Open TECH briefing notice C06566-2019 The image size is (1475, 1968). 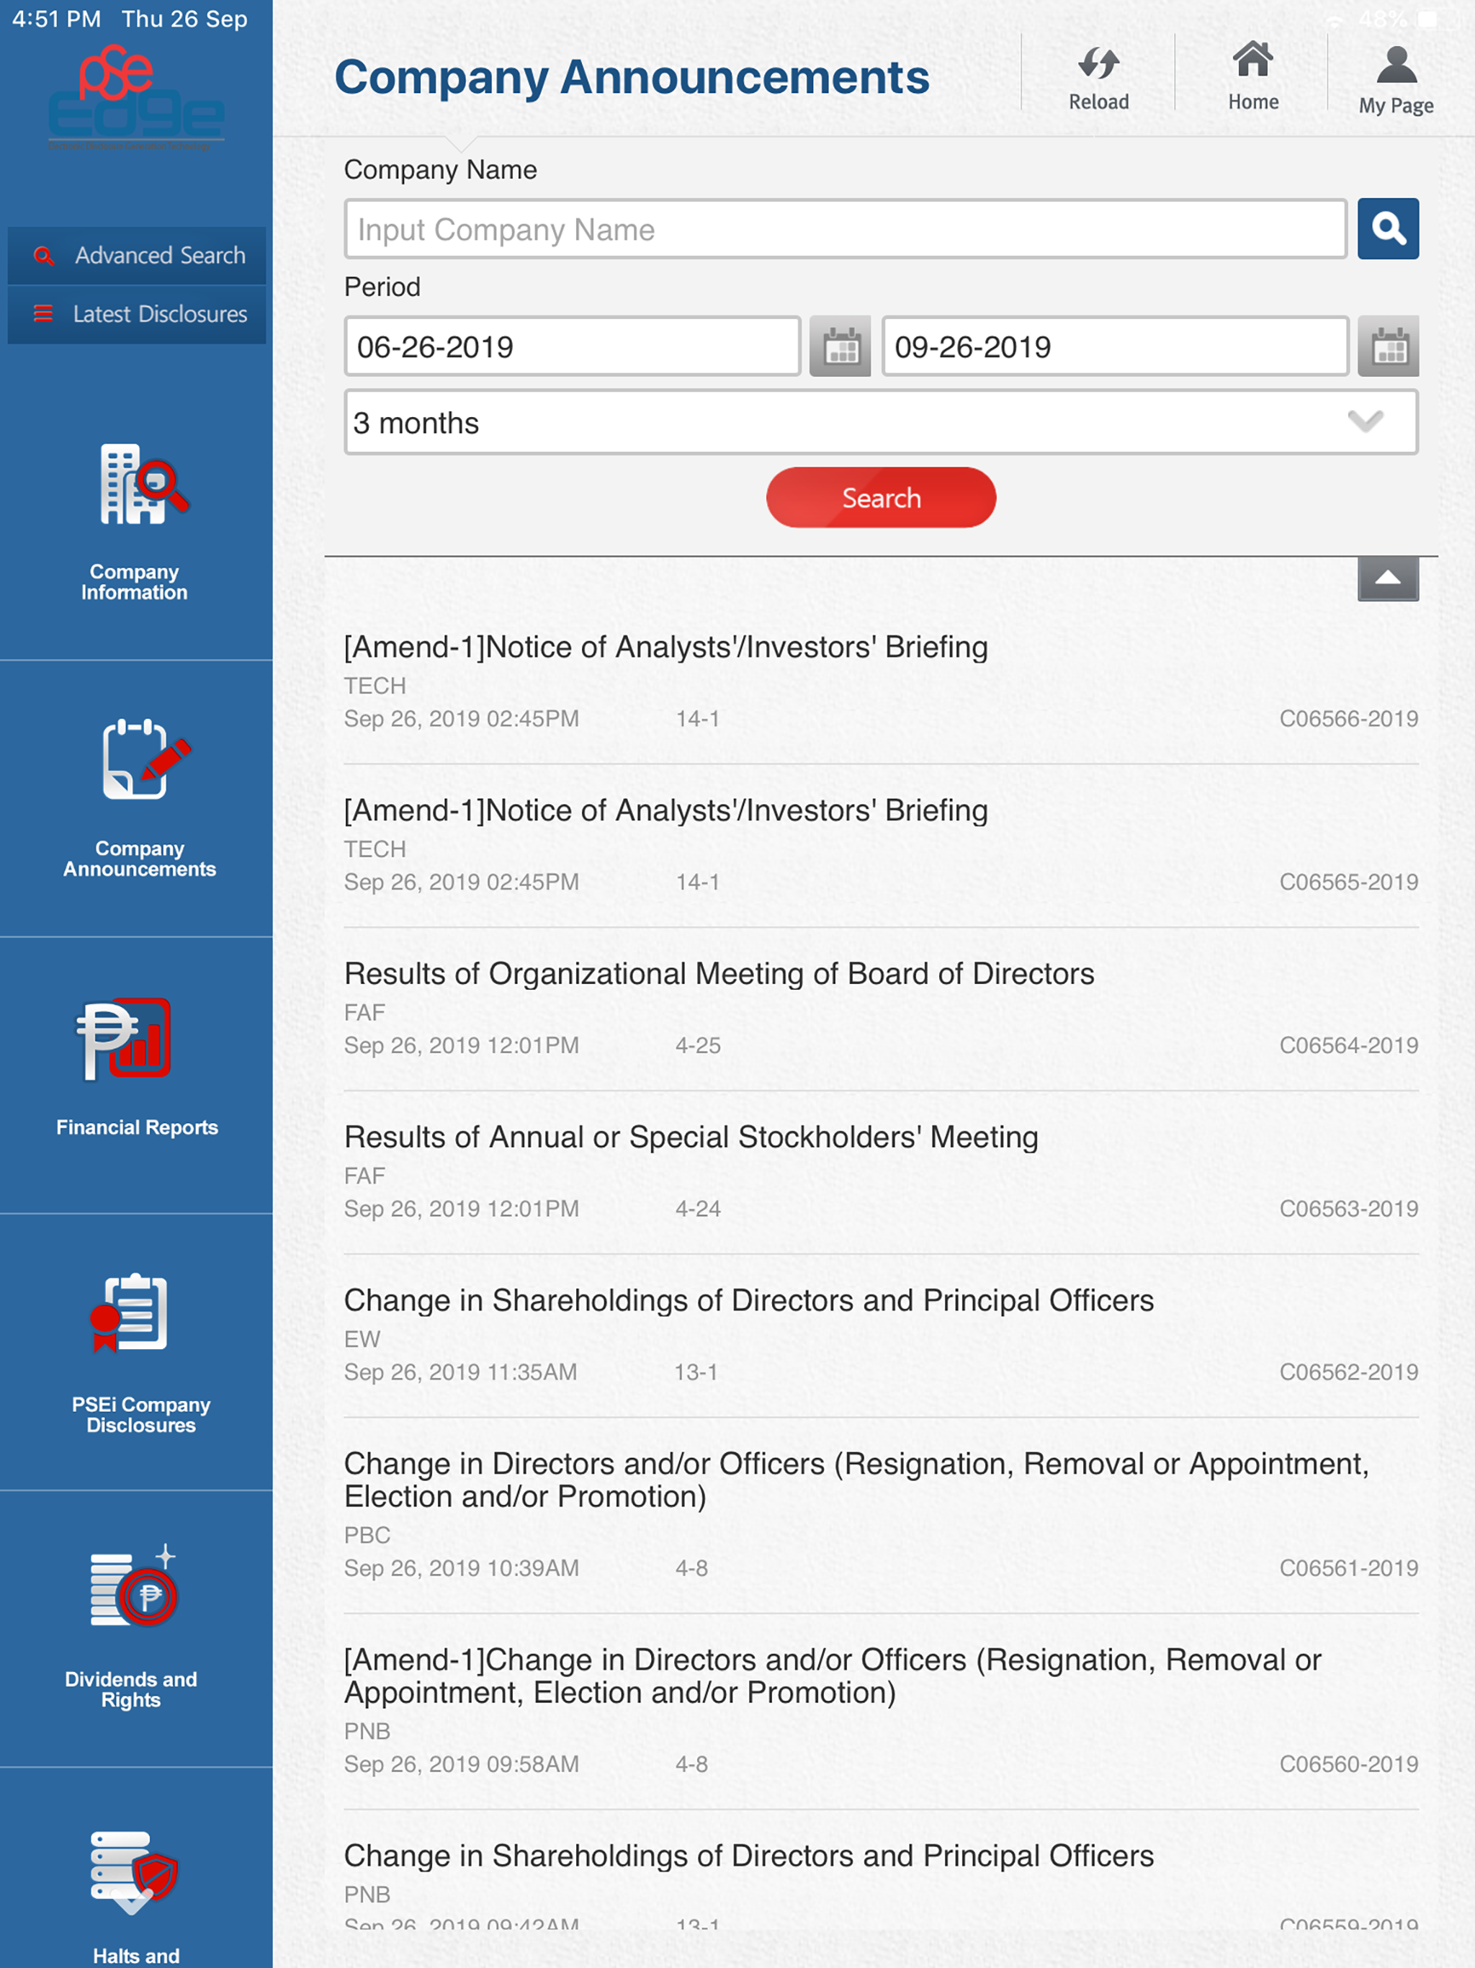(x=881, y=681)
